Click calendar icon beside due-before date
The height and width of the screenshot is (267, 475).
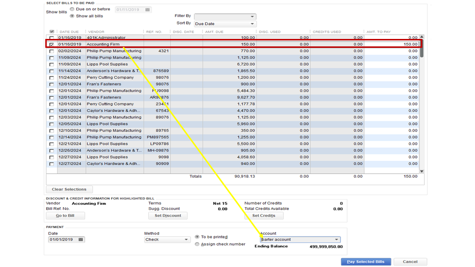click(147, 10)
